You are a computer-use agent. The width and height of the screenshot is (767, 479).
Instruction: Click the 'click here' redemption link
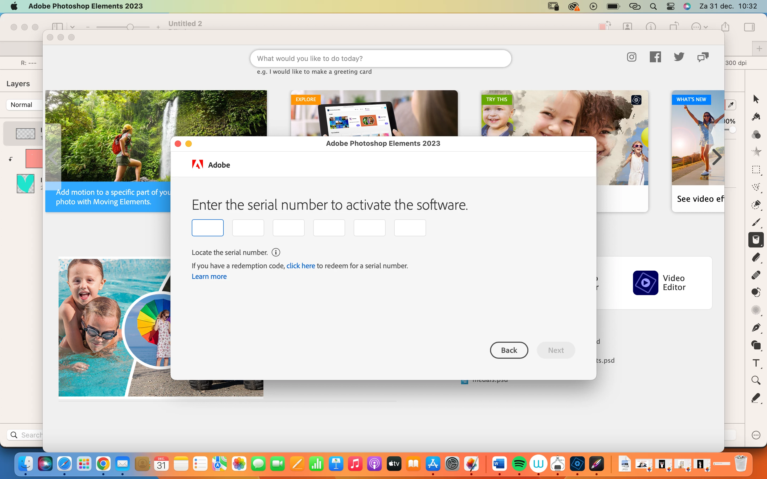[300, 266]
